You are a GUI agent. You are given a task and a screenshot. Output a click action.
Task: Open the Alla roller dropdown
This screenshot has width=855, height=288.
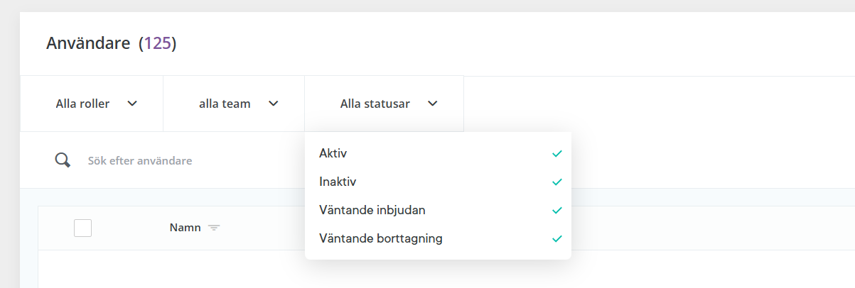(x=92, y=104)
